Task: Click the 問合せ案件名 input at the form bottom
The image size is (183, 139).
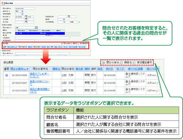Action: coord(42,53)
